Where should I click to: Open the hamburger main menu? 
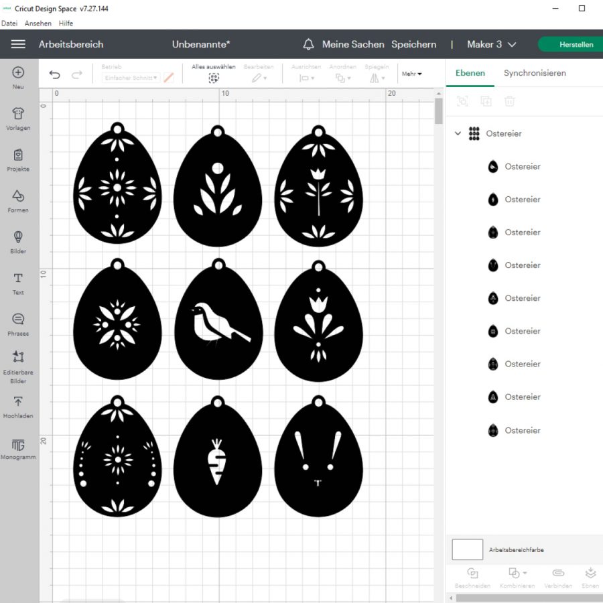pyautogui.click(x=18, y=44)
